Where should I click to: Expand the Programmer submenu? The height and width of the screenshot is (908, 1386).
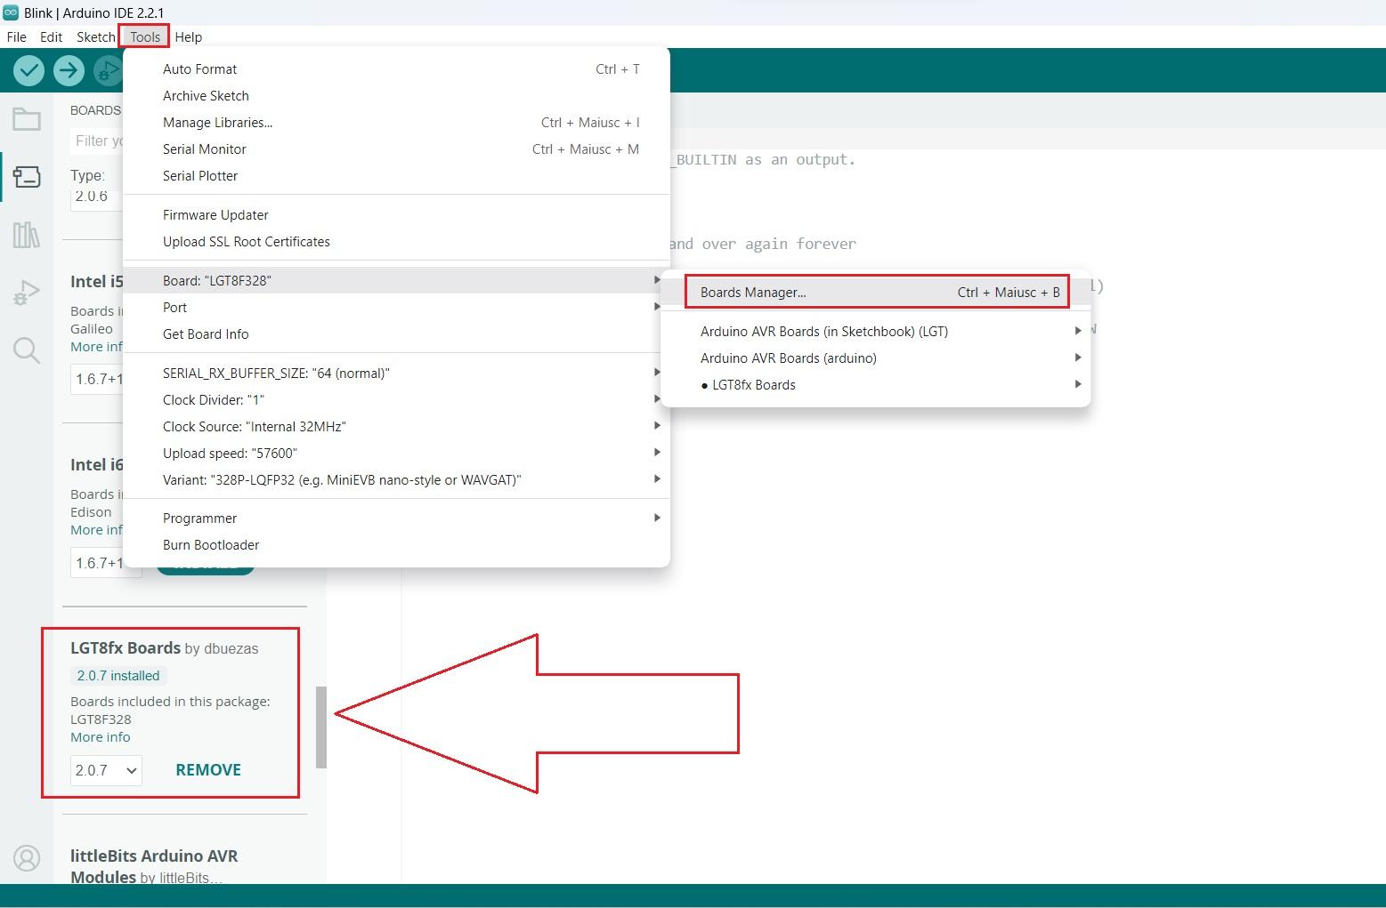(x=396, y=518)
